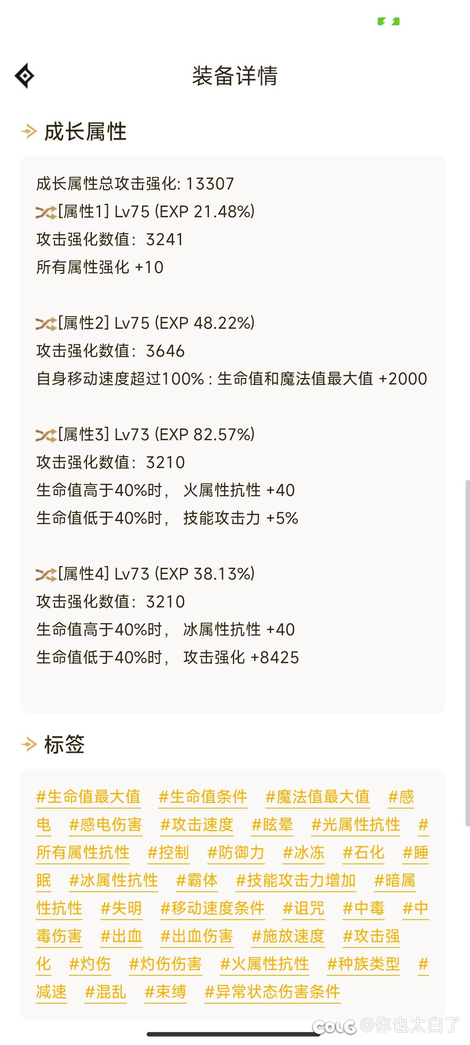Tap the shuffle icon beside 属性3
Viewport: 470px width, 1045px height.
tap(46, 435)
